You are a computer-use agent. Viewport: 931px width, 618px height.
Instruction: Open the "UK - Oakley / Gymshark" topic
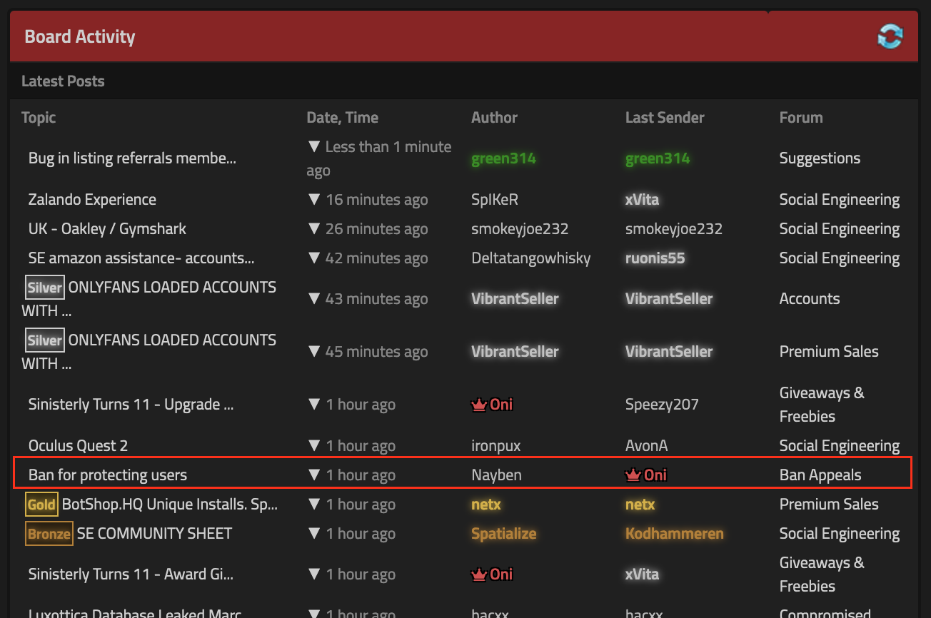click(107, 229)
